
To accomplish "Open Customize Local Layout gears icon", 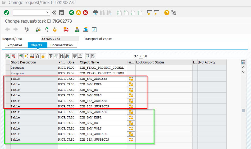I will (174, 13).
